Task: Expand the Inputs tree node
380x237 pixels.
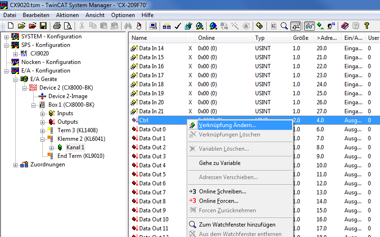Action: (x=42, y=114)
